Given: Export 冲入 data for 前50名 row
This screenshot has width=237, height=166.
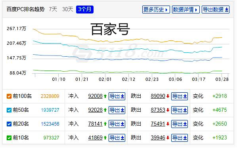Looking at the screenshot, I should [x=117, y=110].
